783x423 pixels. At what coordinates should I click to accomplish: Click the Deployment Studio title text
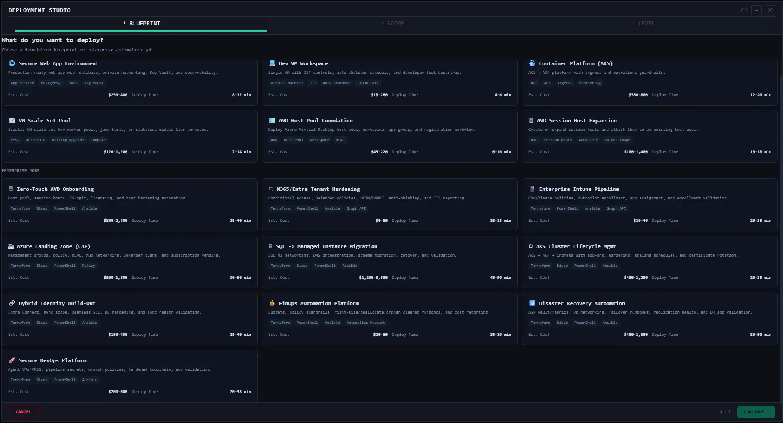(x=39, y=10)
